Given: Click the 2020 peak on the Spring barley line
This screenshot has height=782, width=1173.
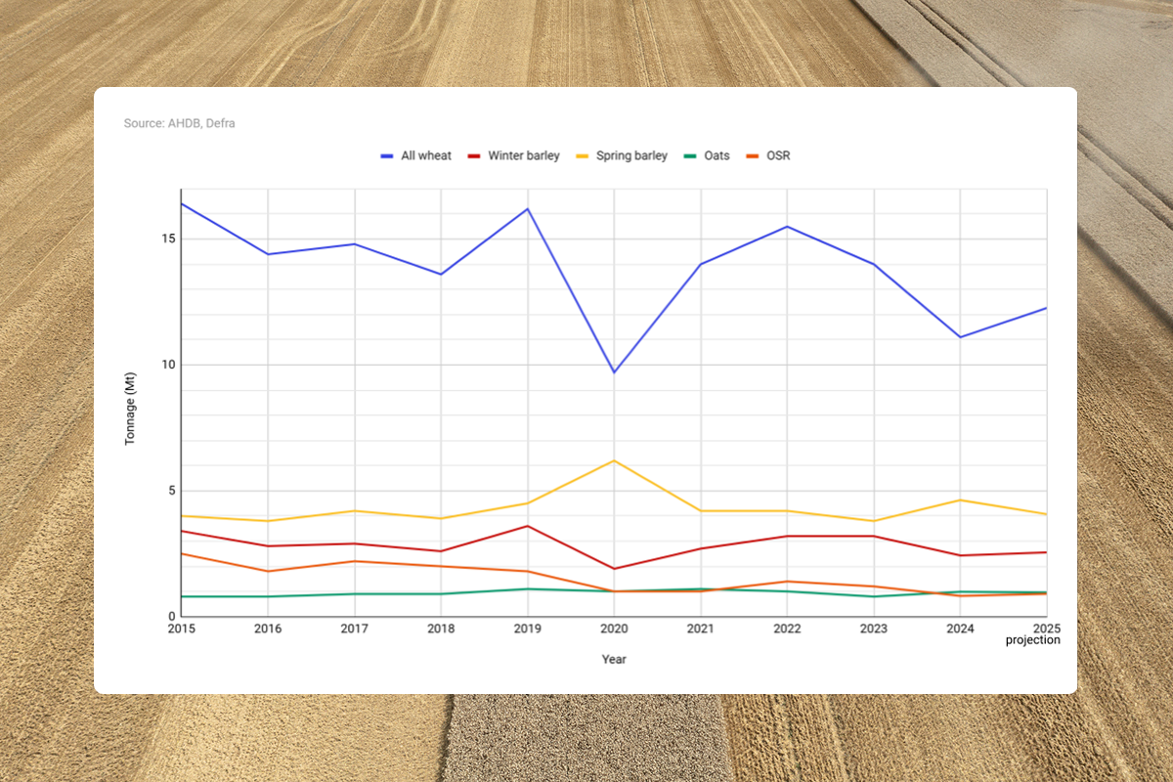Looking at the screenshot, I should (614, 460).
